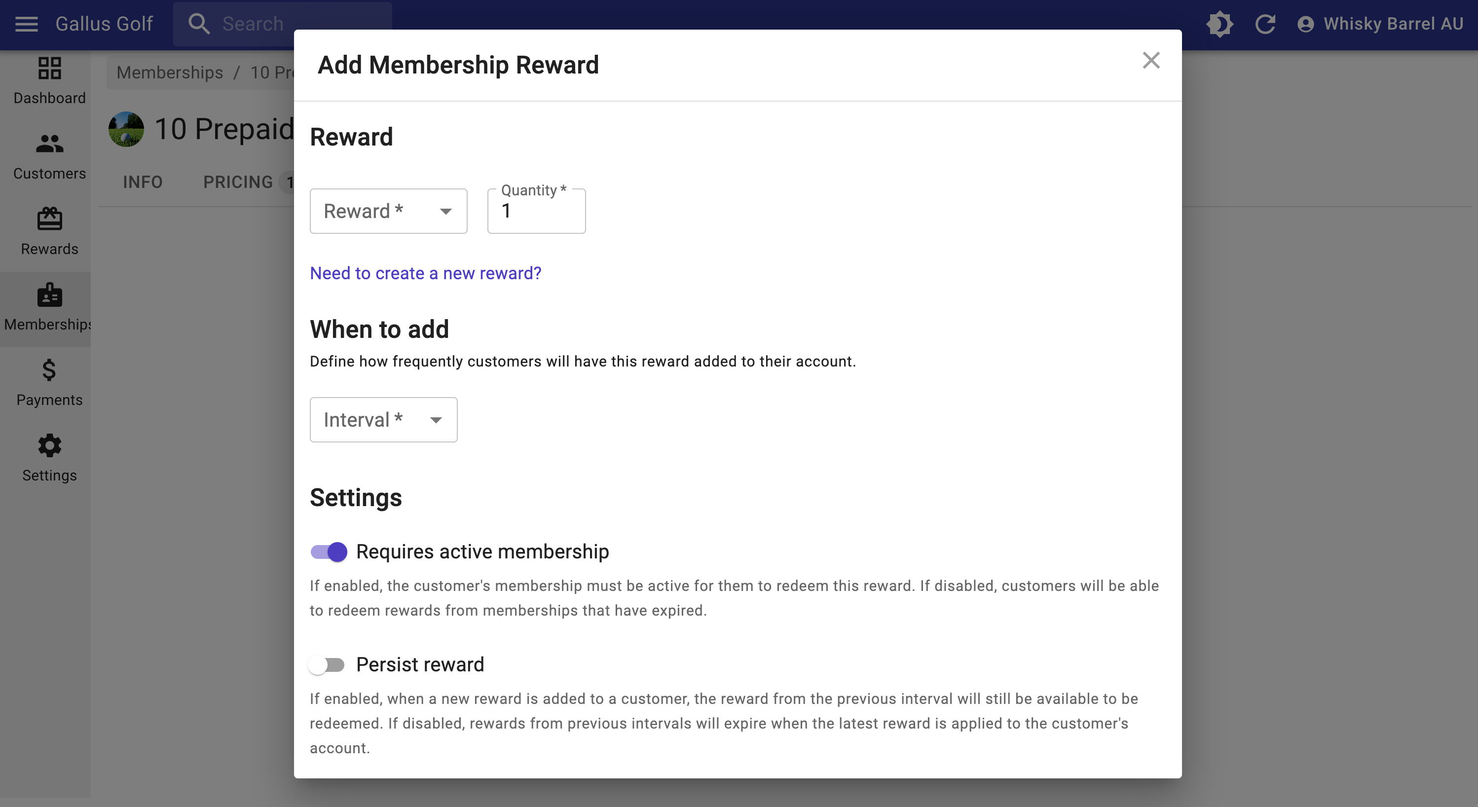Disable Requires active membership switch
1478x807 pixels.
click(328, 552)
